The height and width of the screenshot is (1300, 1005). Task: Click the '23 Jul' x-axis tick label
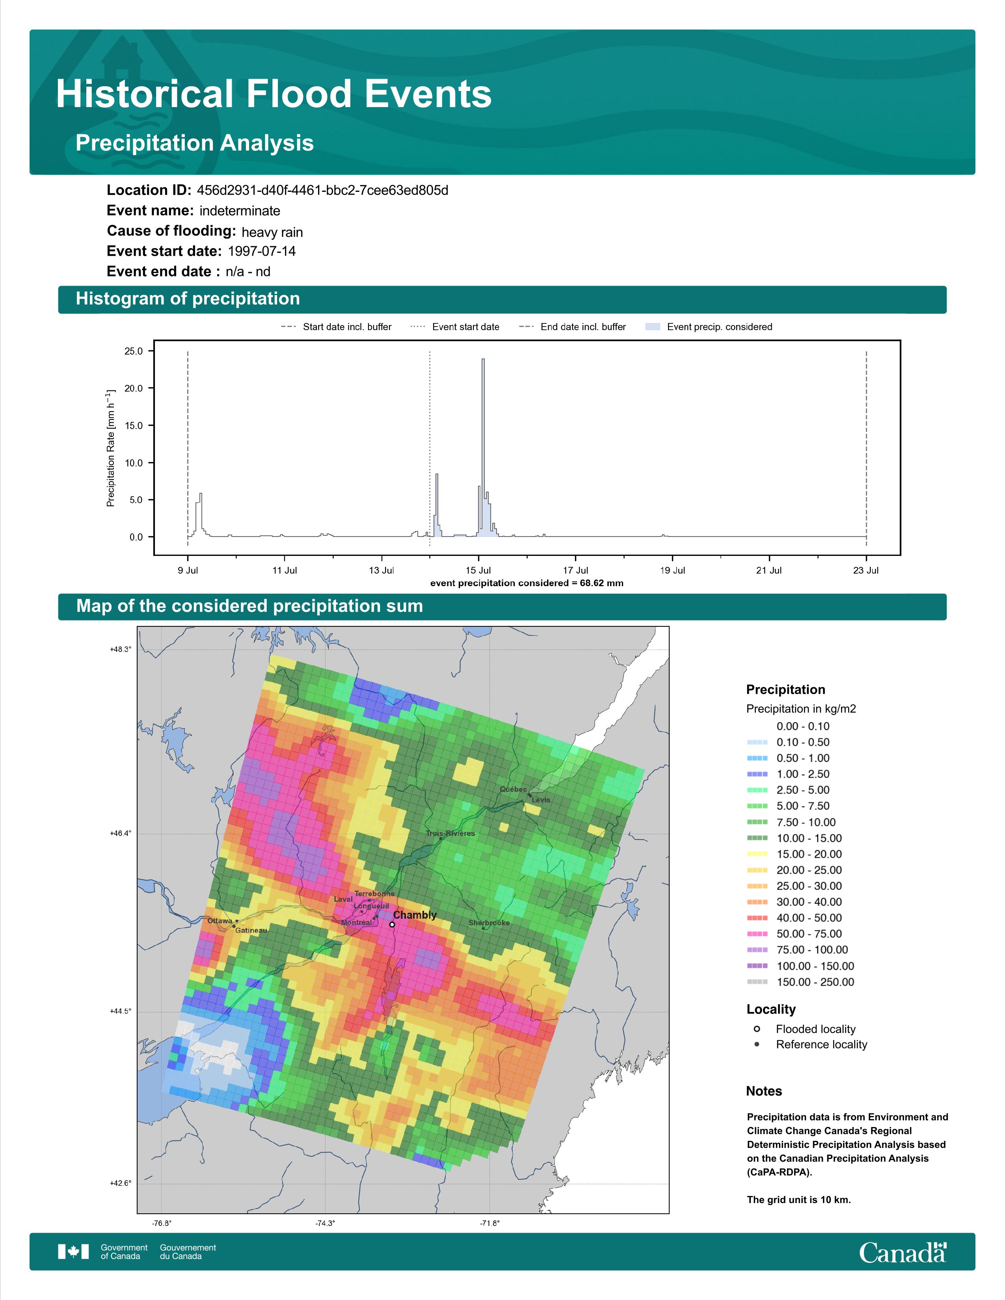tap(866, 570)
